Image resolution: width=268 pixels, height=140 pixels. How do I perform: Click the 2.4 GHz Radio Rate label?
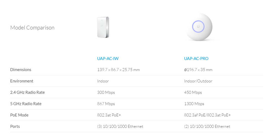point(27,92)
